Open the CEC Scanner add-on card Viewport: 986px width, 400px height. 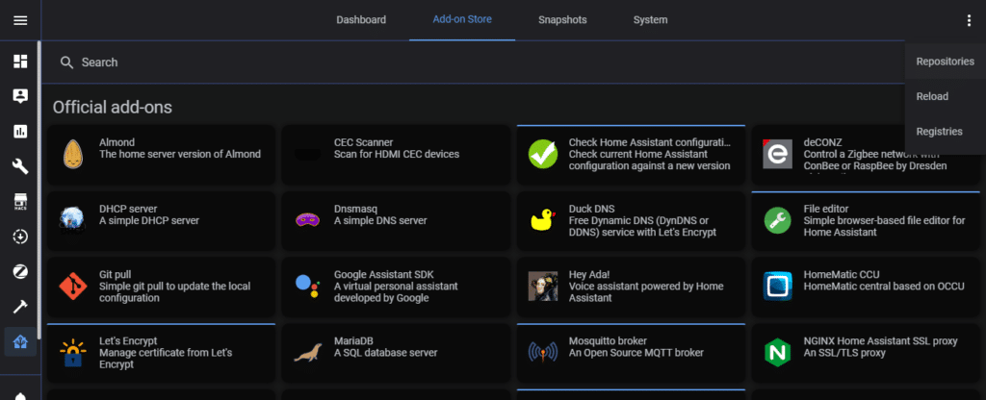396,155
